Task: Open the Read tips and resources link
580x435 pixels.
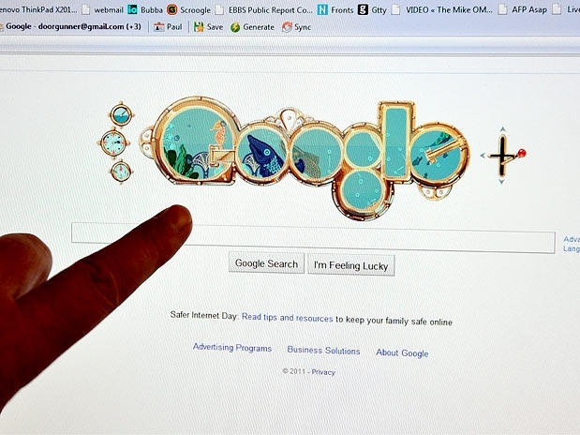Action: [288, 318]
